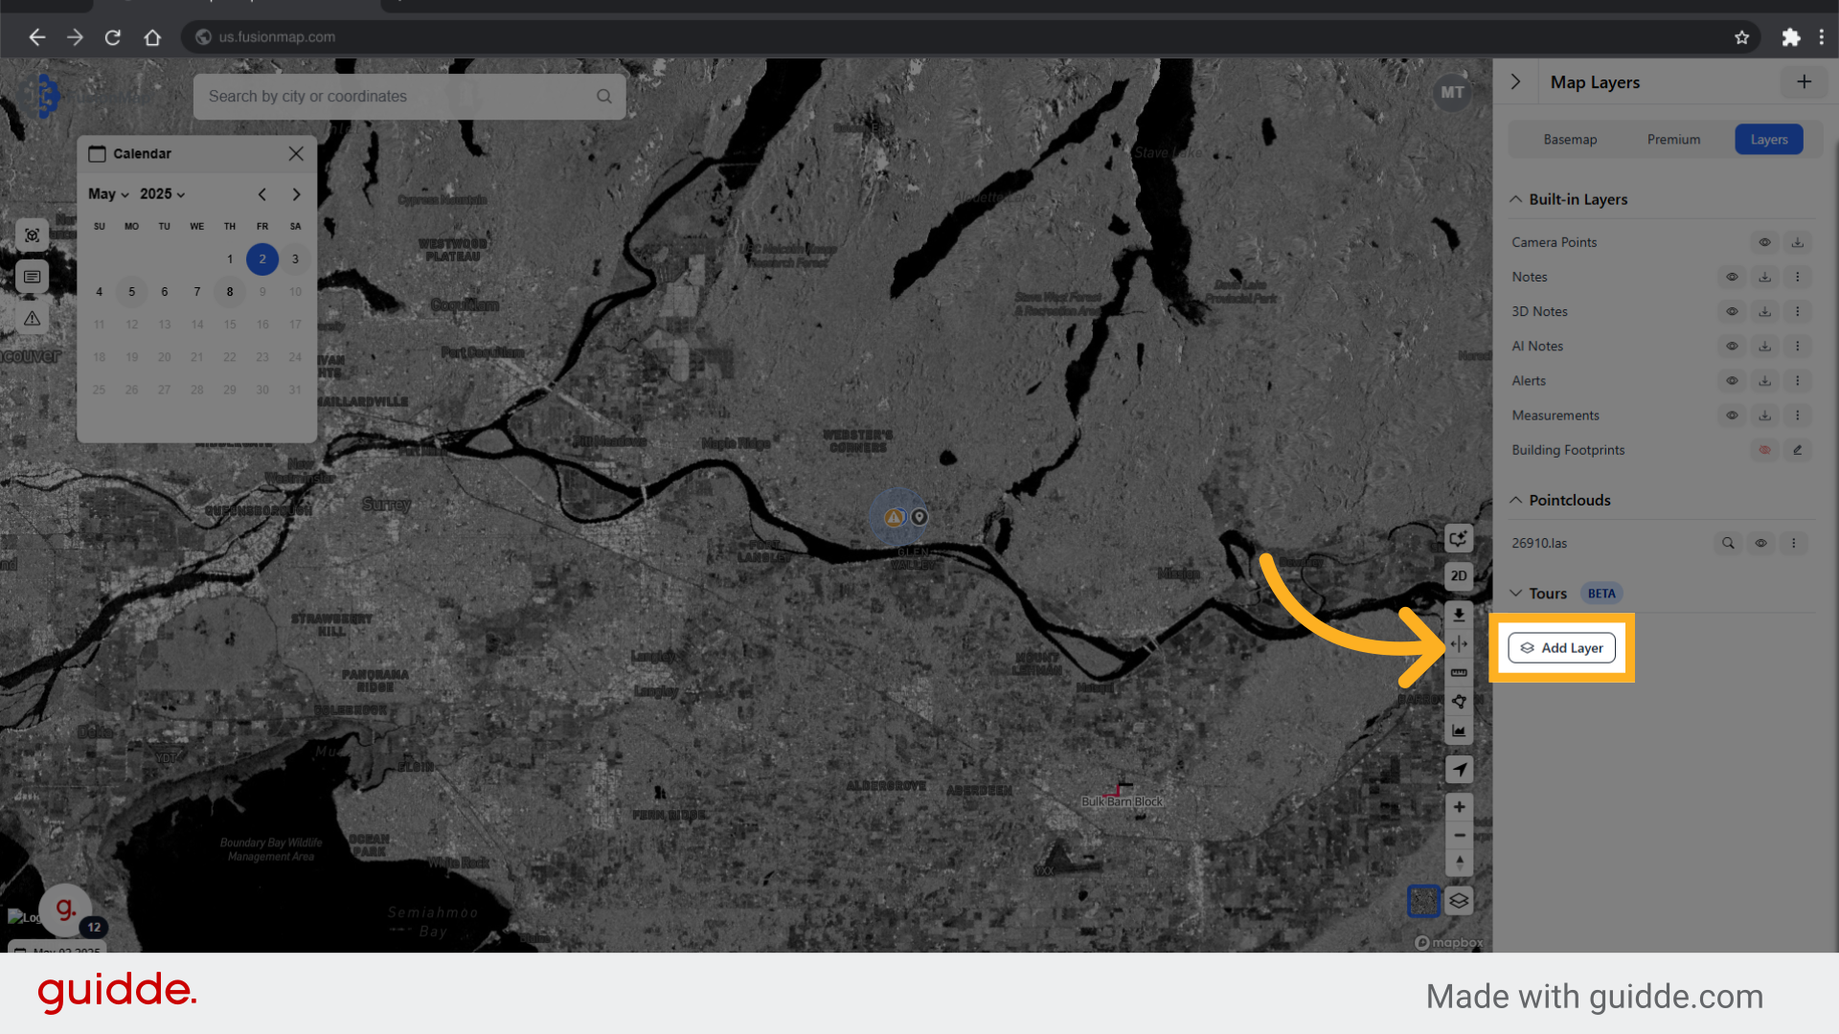Download the AI Notes layer
The width and height of the screenshot is (1839, 1034).
pos(1764,346)
